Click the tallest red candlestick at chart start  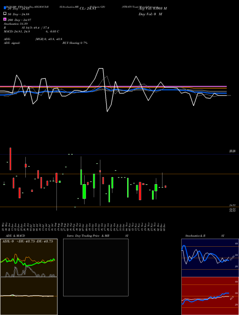(11, 159)
